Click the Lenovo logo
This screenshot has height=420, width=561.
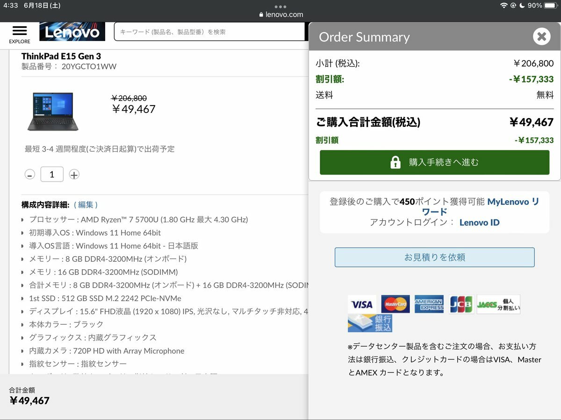pyautogui.click(x=72, y=32)
